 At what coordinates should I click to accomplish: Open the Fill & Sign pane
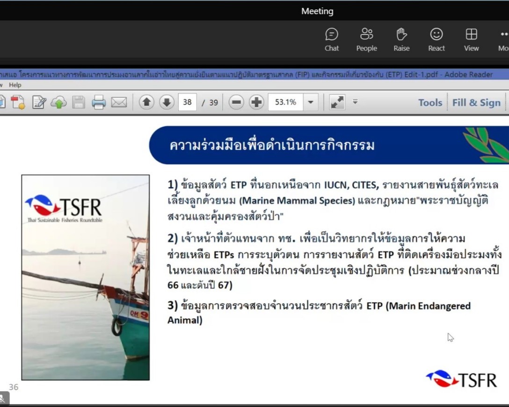tap(476, 103)
